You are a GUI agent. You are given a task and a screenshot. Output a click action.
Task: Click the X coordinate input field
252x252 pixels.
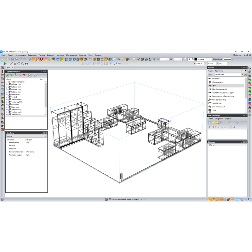pyautogui.click(x=200, y=63)
